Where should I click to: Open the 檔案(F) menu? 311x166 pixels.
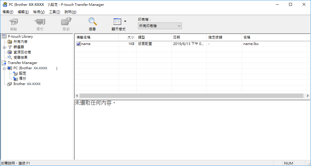8,12
